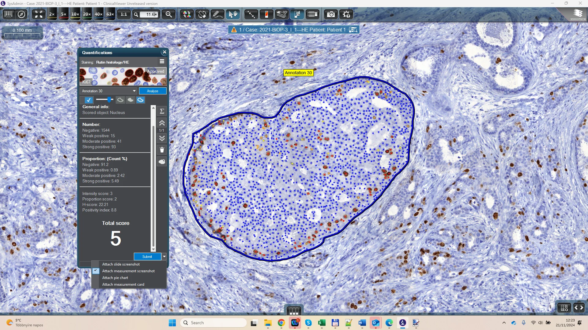Select the pen annotation drawing tool

click(217, 14)
